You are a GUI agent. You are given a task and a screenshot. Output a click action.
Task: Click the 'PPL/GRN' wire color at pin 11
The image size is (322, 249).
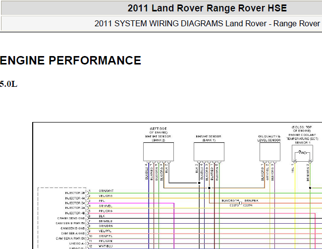pos(106,241)
